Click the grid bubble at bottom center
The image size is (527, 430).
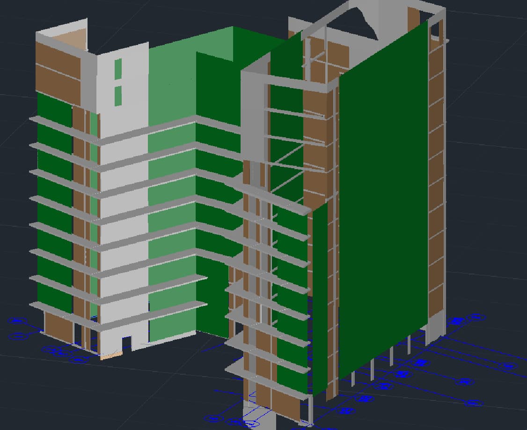coord(253,424)
